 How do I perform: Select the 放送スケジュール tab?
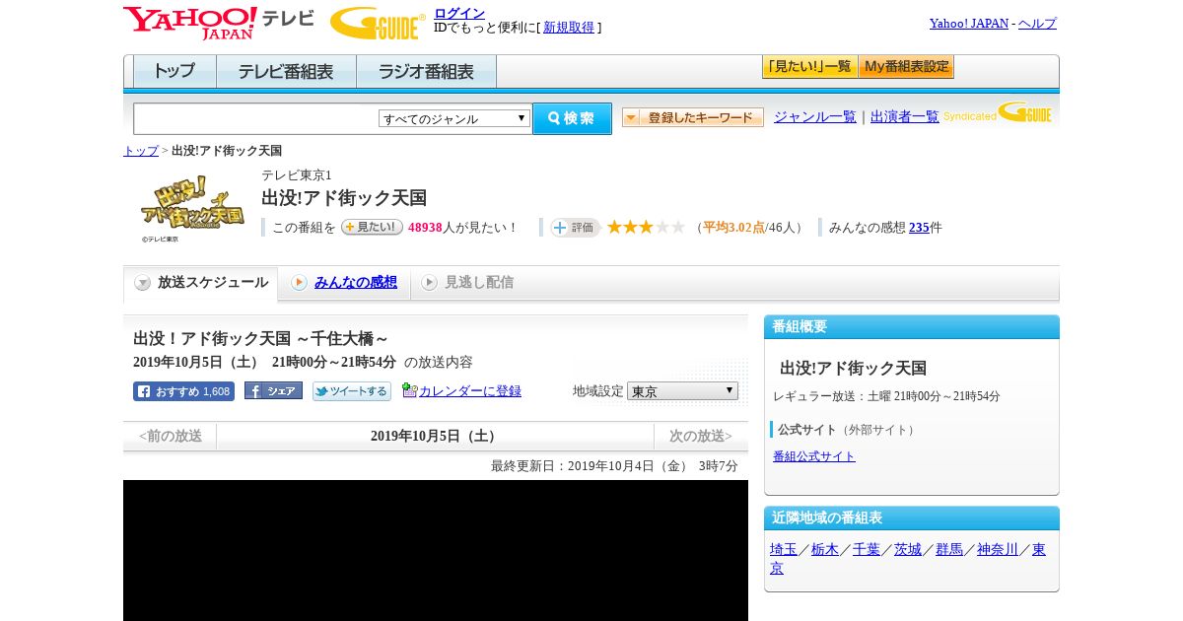pyautogui.click(x=201, y=283)
